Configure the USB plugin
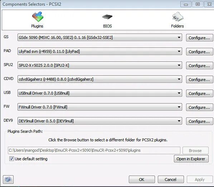This screenshot has width=214, height=187. tap(199, 93)
